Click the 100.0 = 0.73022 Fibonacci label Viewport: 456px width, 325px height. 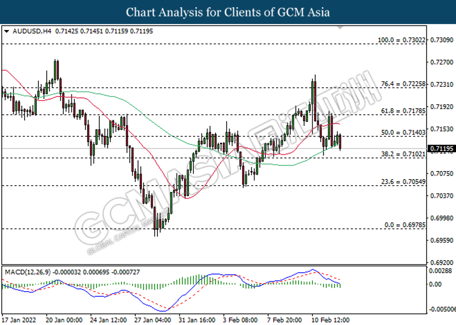click(402, 40)
